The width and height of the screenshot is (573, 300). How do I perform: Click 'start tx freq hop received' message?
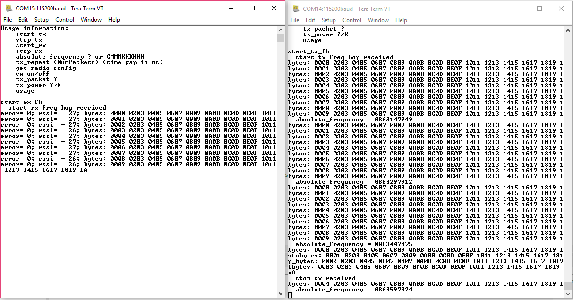click(x=344, y=57)
